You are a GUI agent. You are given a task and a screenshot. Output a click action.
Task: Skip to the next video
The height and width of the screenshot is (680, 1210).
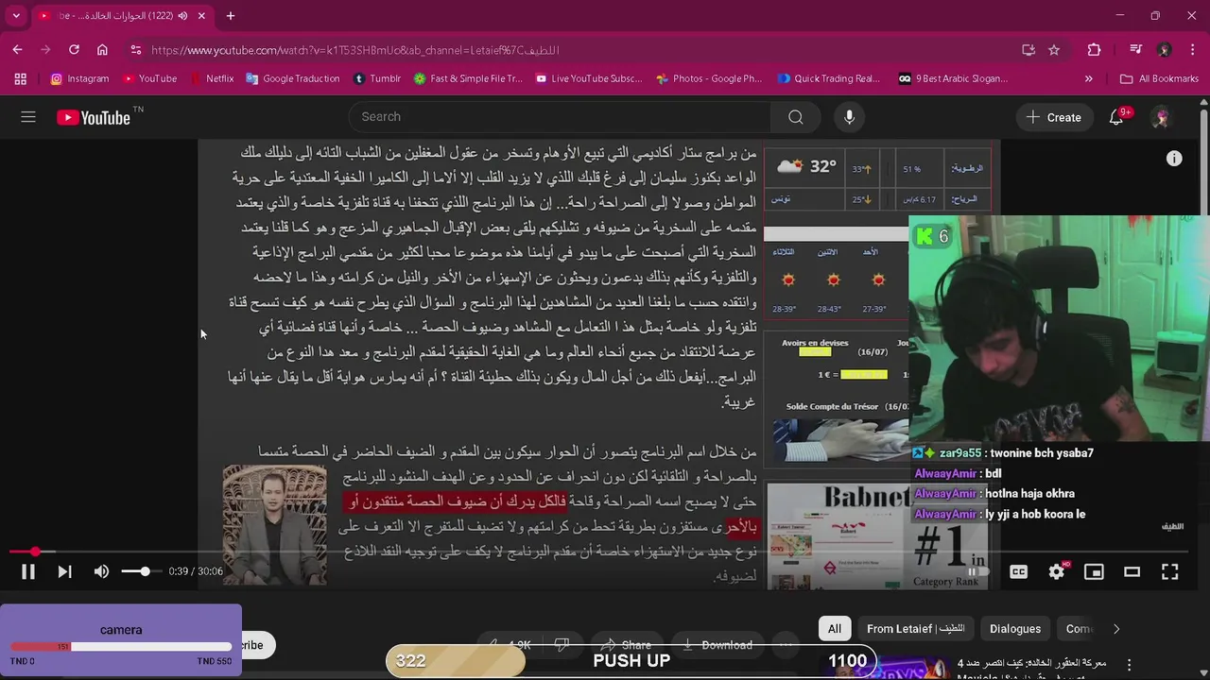coord(64,571)
